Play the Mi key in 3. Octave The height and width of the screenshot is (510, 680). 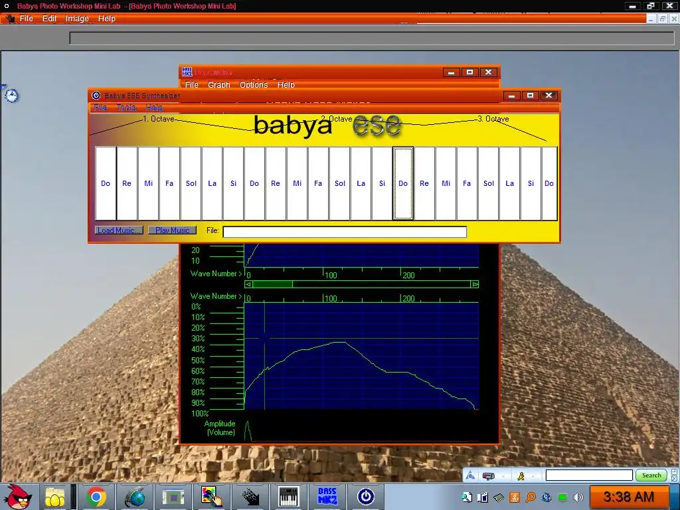tap(446, 183)
